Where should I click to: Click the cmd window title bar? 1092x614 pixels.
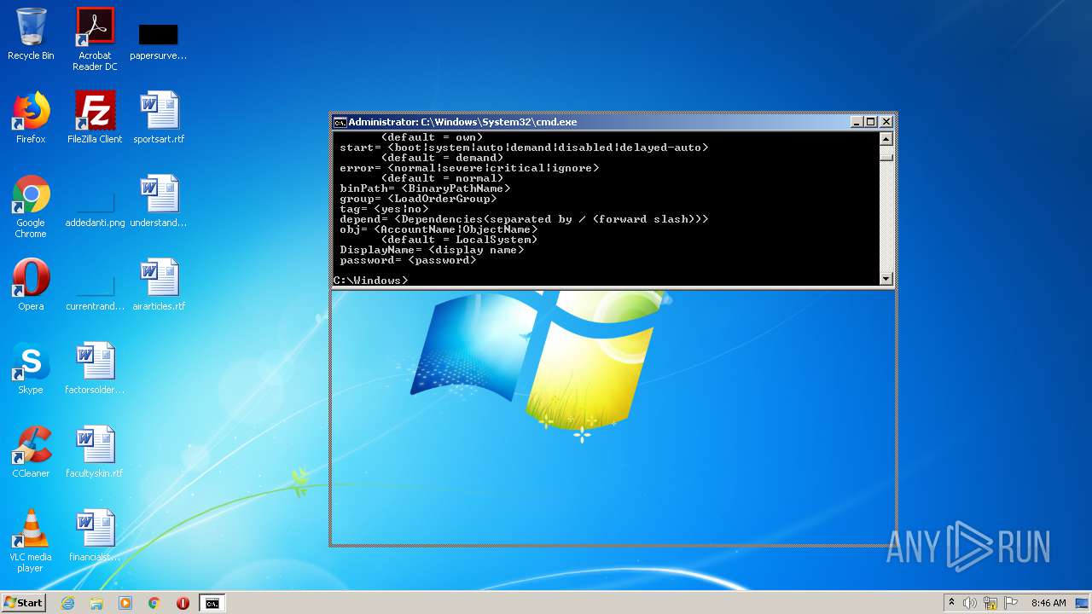coord(597,122)
